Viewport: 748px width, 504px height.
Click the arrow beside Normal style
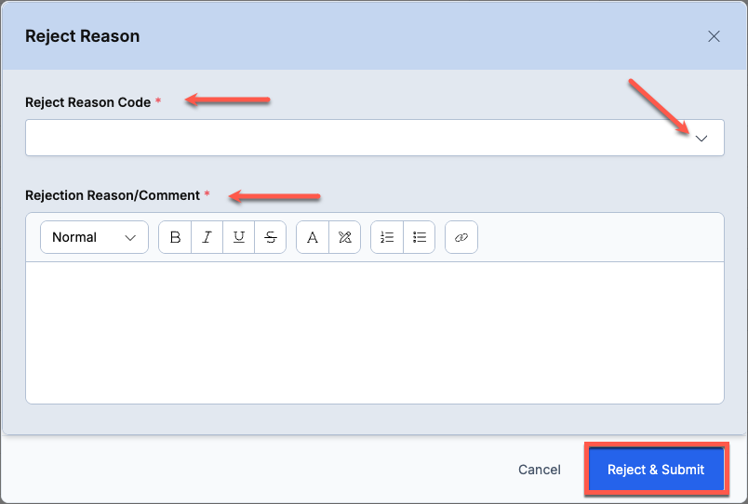pos(130,237)
